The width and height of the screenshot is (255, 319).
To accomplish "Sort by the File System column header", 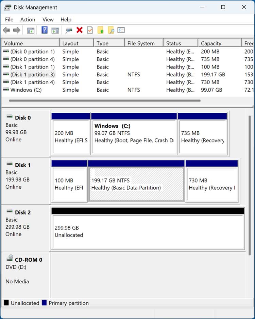I will click(x=144, y=43).
